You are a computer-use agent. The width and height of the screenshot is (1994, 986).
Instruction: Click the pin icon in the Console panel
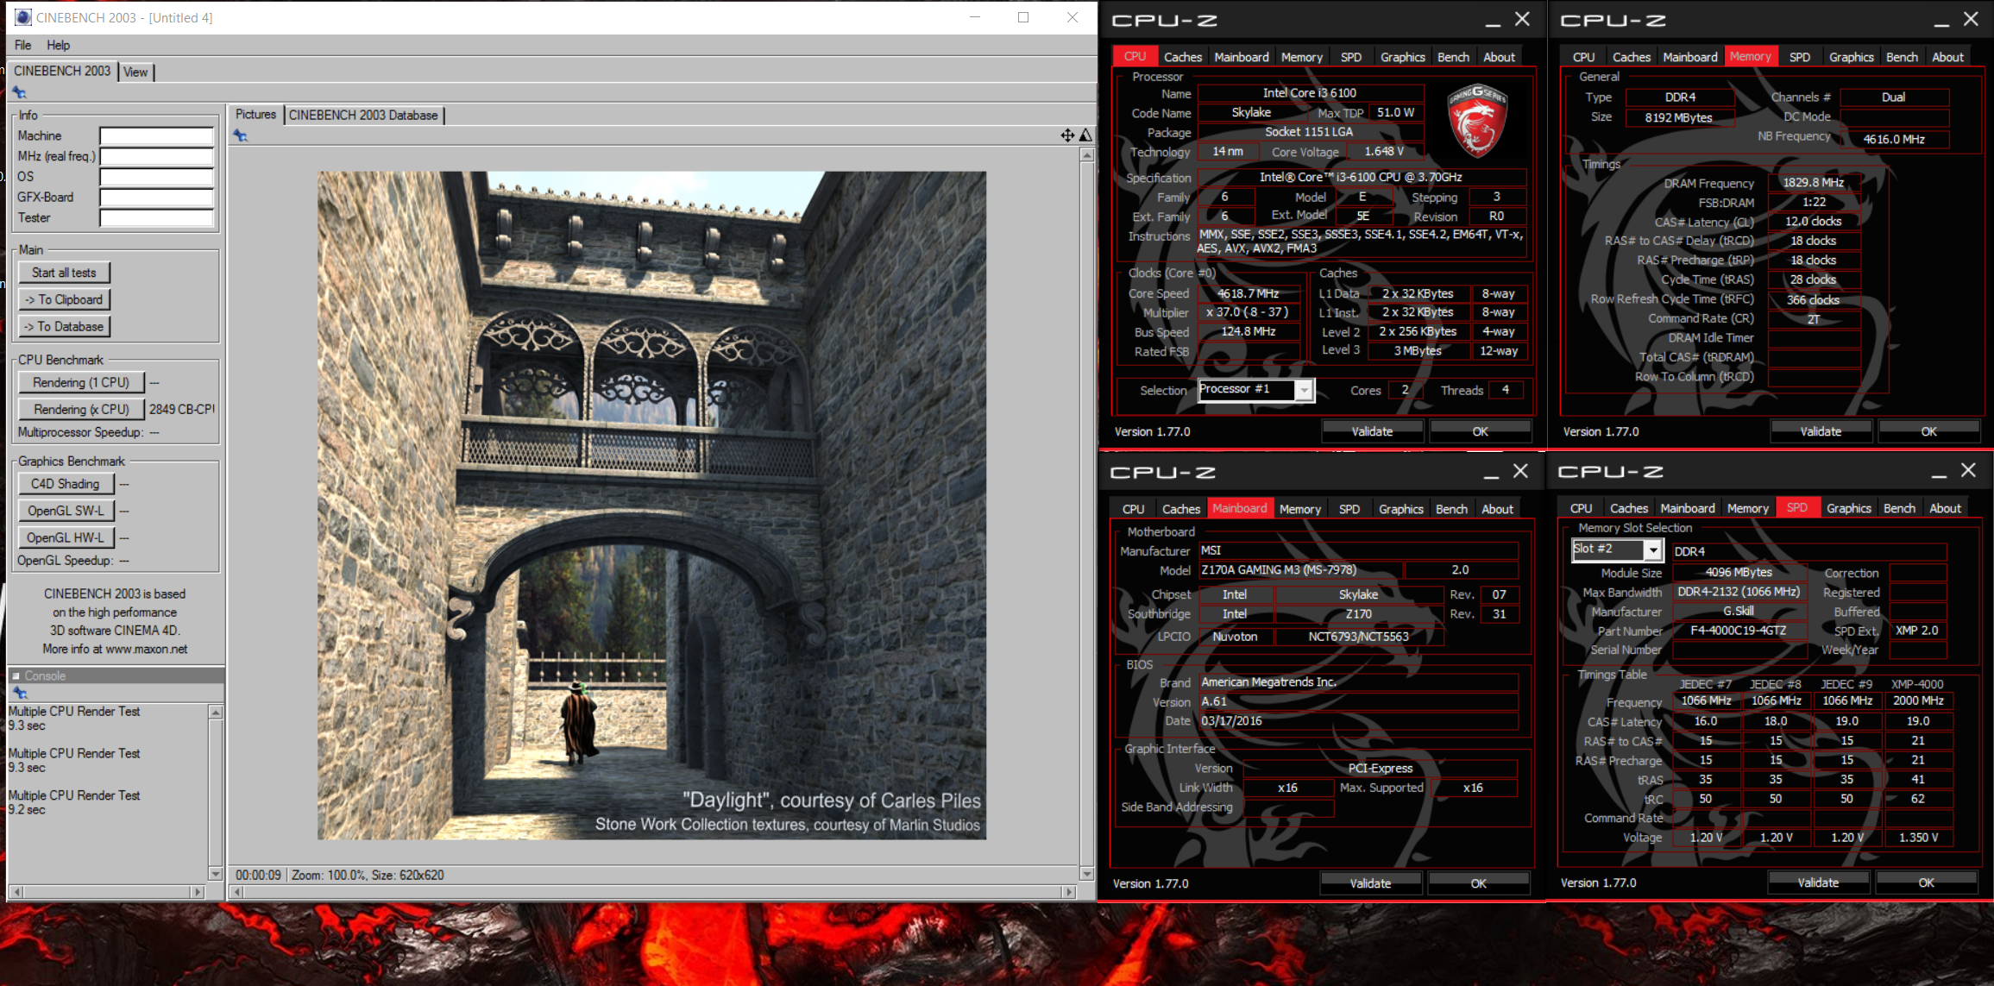(21, 693)
